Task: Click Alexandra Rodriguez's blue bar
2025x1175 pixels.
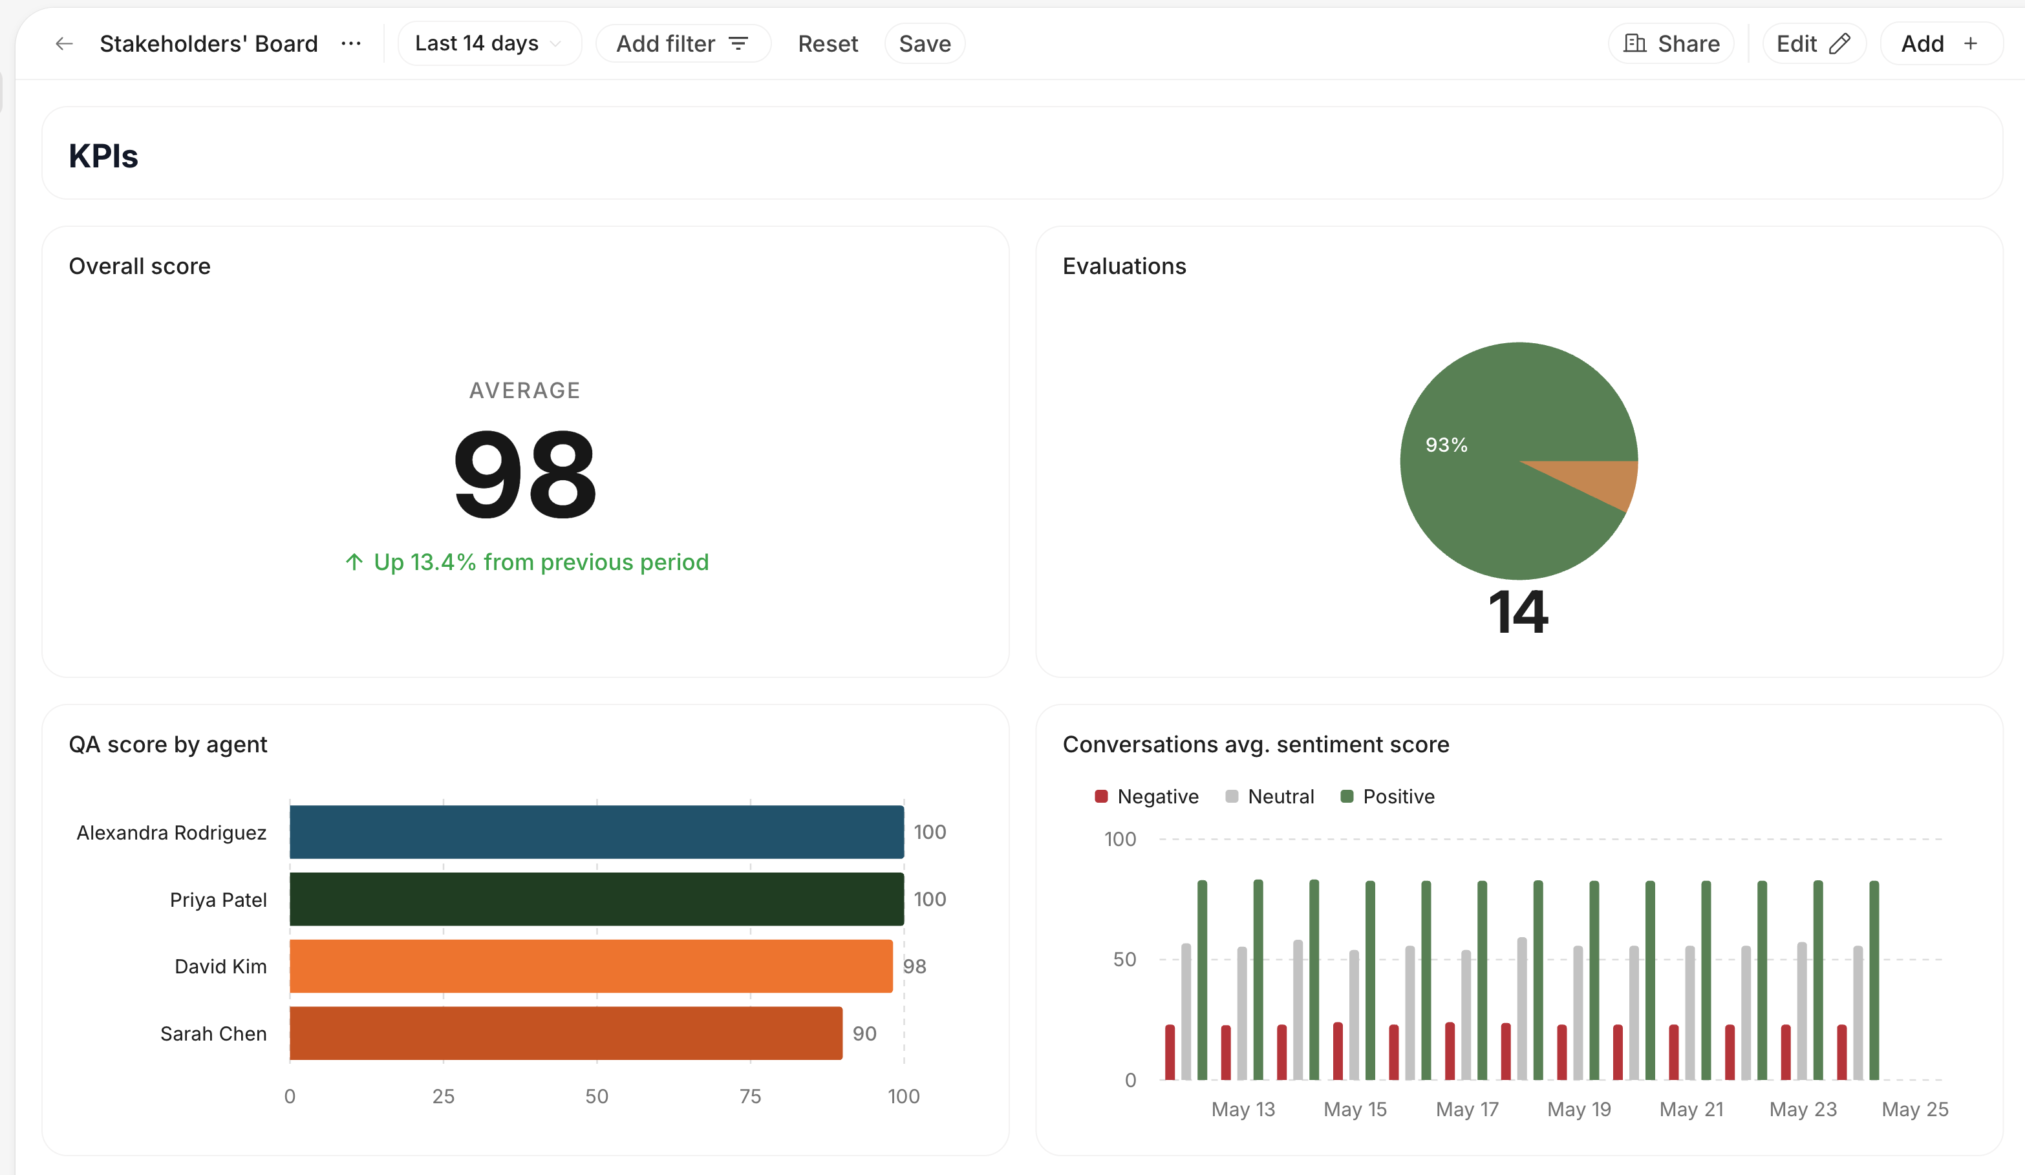Action: [x=597, y=832]
